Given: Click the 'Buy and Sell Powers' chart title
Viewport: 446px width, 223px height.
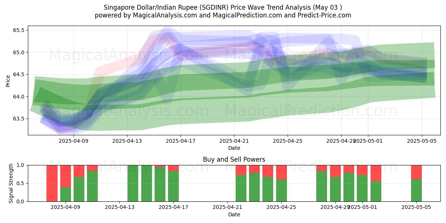Looking at the screenshot, I should [x=234, y=159].
